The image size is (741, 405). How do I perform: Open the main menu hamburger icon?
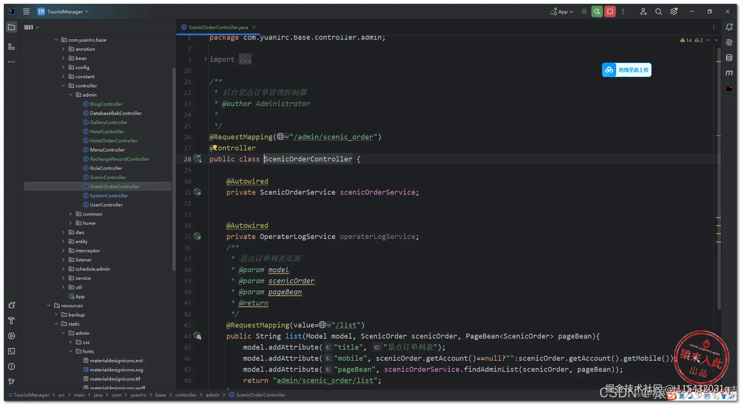pyautogui.click(x=26, y=11)
